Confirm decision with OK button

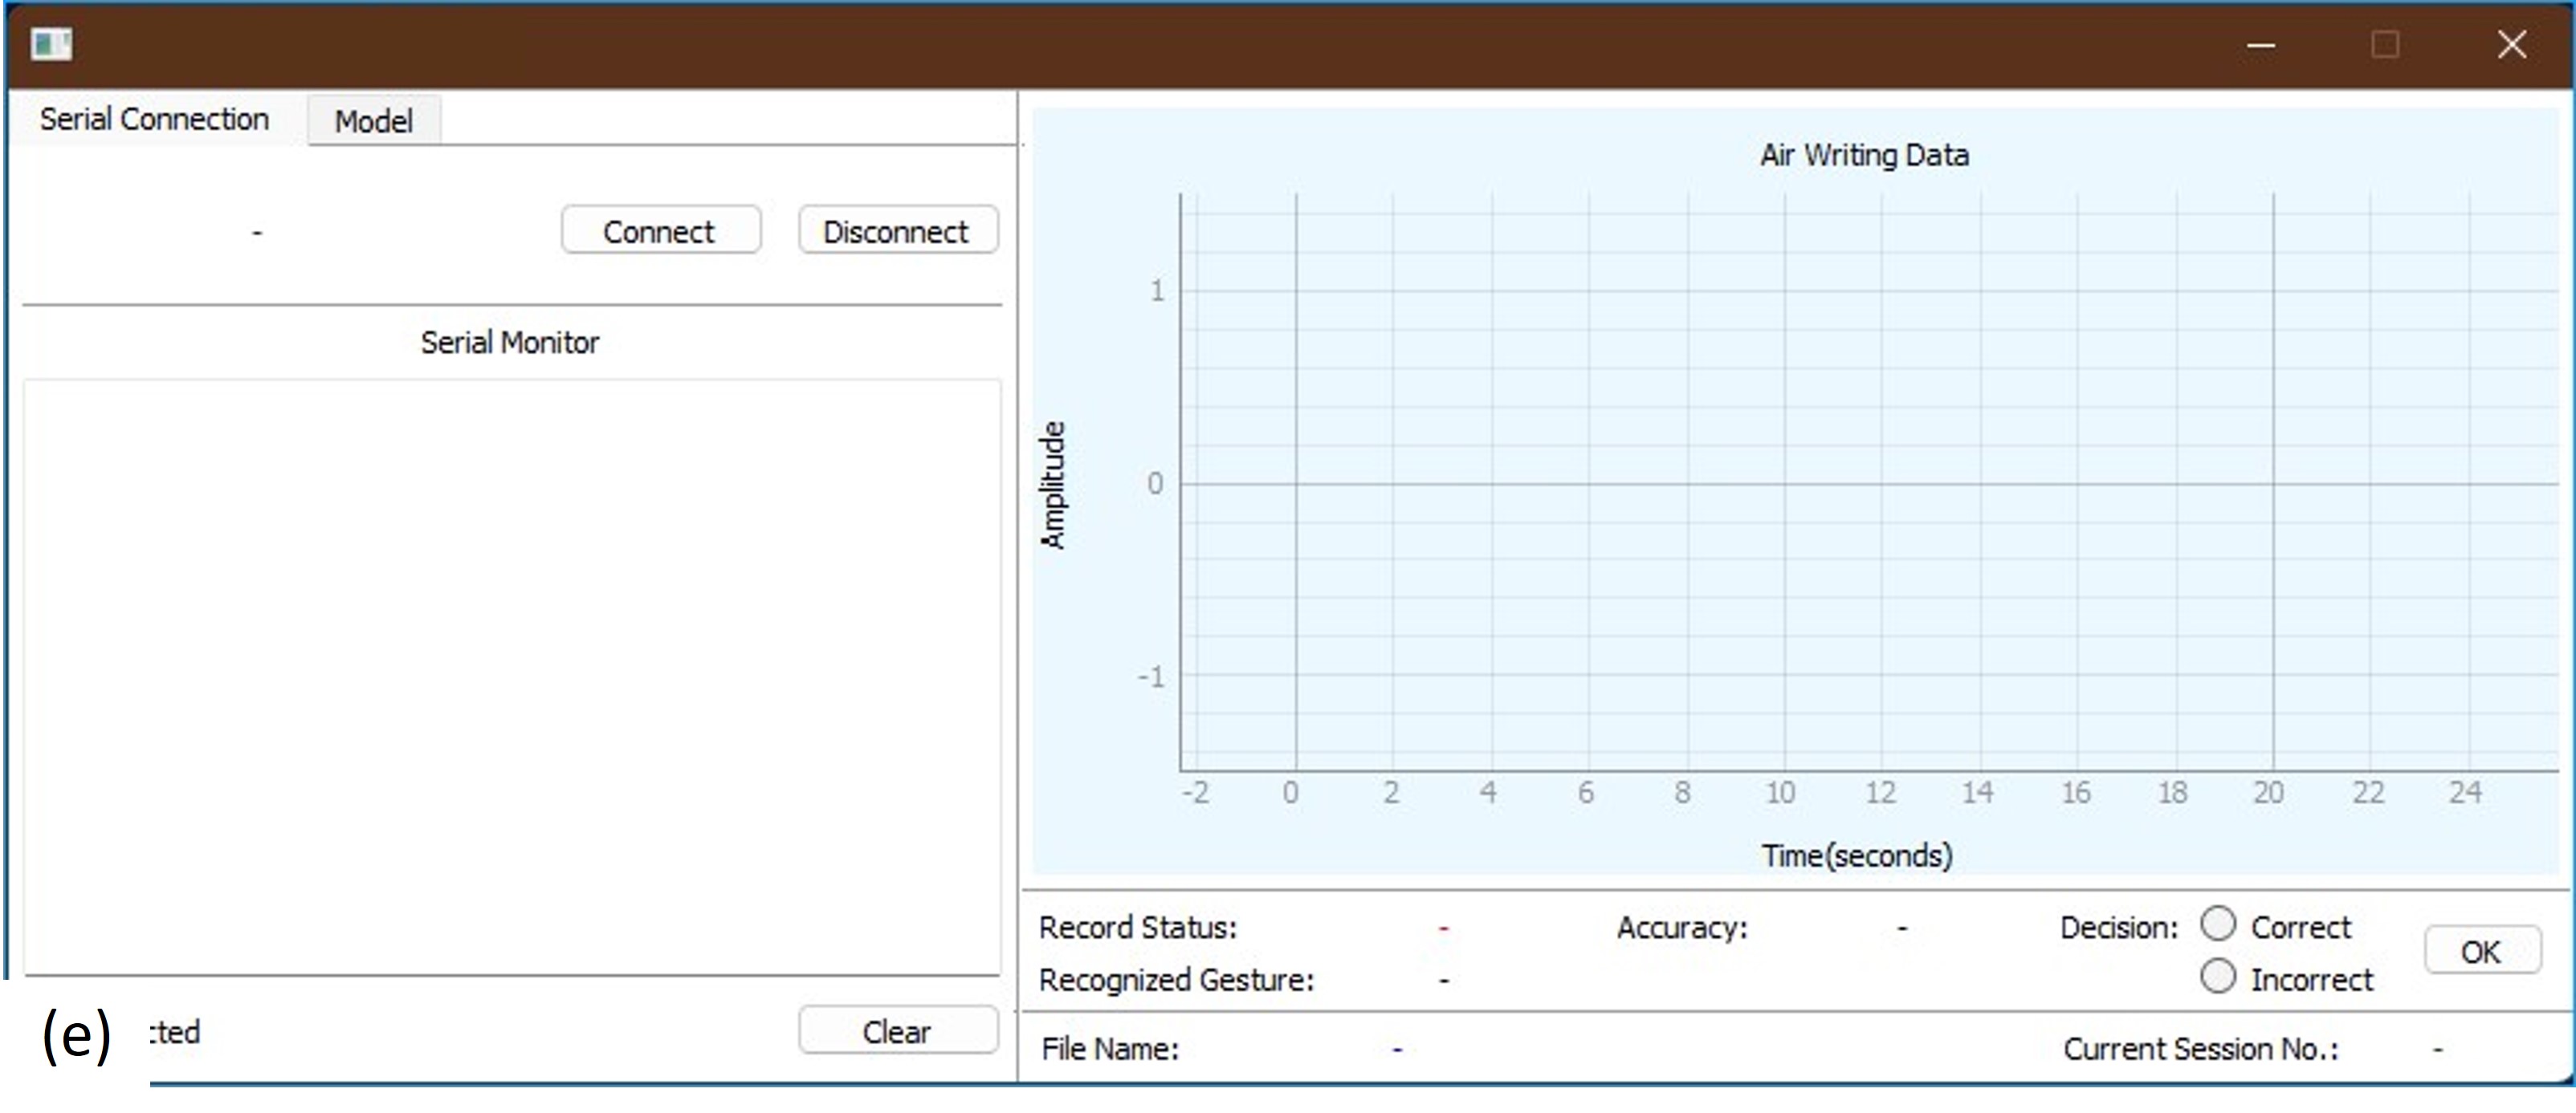click(2481, 951)
